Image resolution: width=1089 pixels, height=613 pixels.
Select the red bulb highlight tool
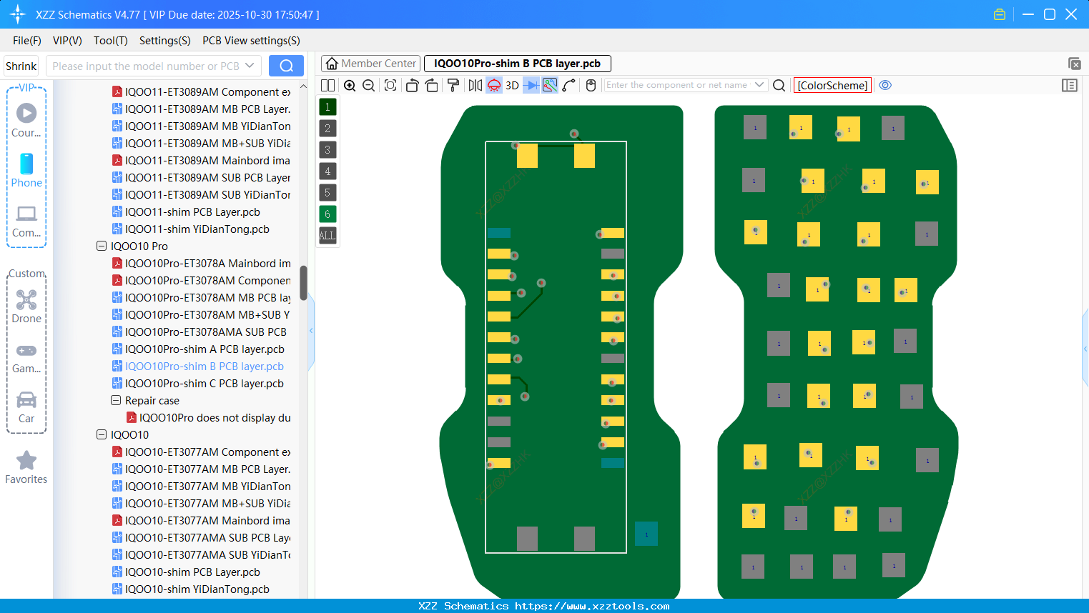493,85
